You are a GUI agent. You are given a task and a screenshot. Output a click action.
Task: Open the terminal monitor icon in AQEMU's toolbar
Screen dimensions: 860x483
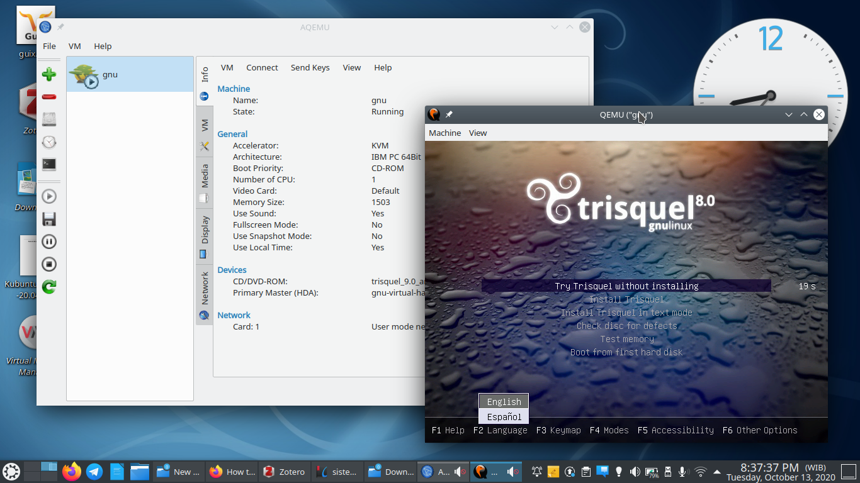click(49, 165)
